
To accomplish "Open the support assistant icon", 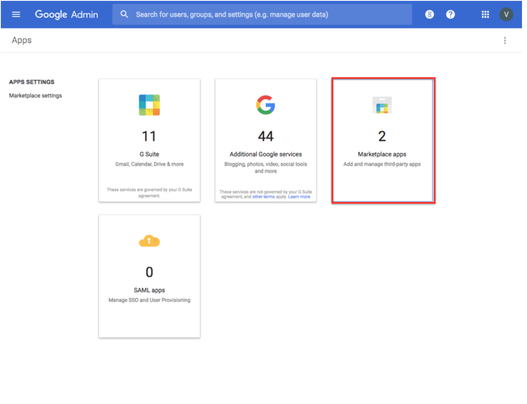I will (429, 15).
